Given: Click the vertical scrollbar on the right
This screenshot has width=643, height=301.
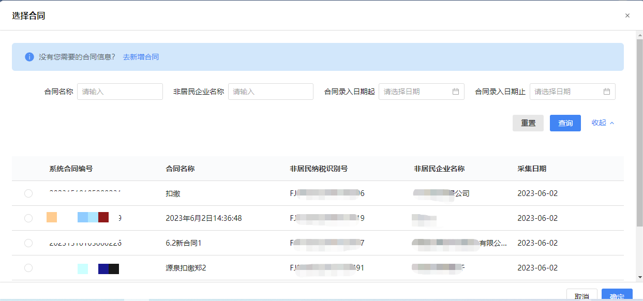Looking at the screenshot, I should pos(639,129).
